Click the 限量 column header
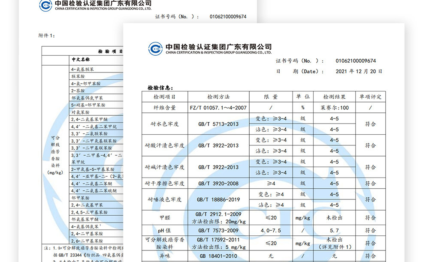Viewport: 429px width, 262px height. (x=271, y=97)
